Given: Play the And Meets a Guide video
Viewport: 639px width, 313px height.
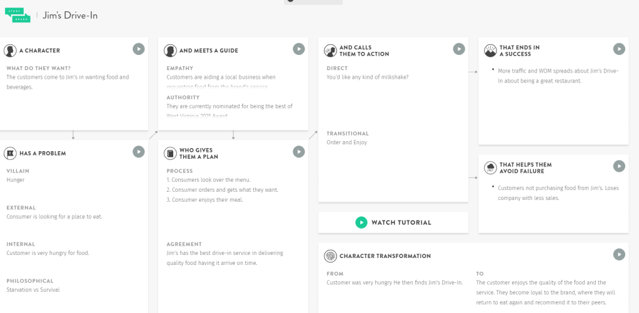Looking at the screenshot, I should (x=299, y=49).
